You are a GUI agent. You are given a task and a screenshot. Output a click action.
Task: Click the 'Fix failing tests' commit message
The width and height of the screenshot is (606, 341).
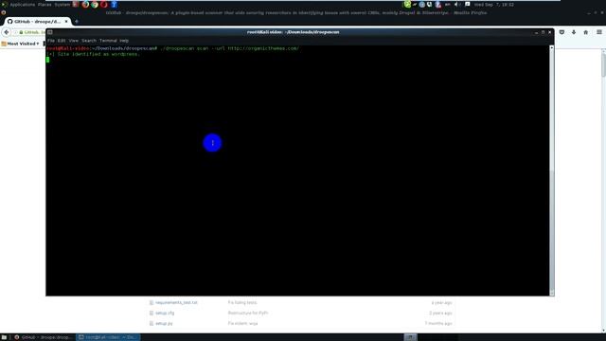(x=242, y=303)
